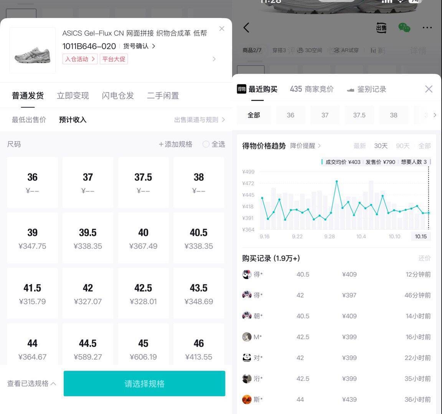Expand 查看已选规格 panel

pos(31,383)
